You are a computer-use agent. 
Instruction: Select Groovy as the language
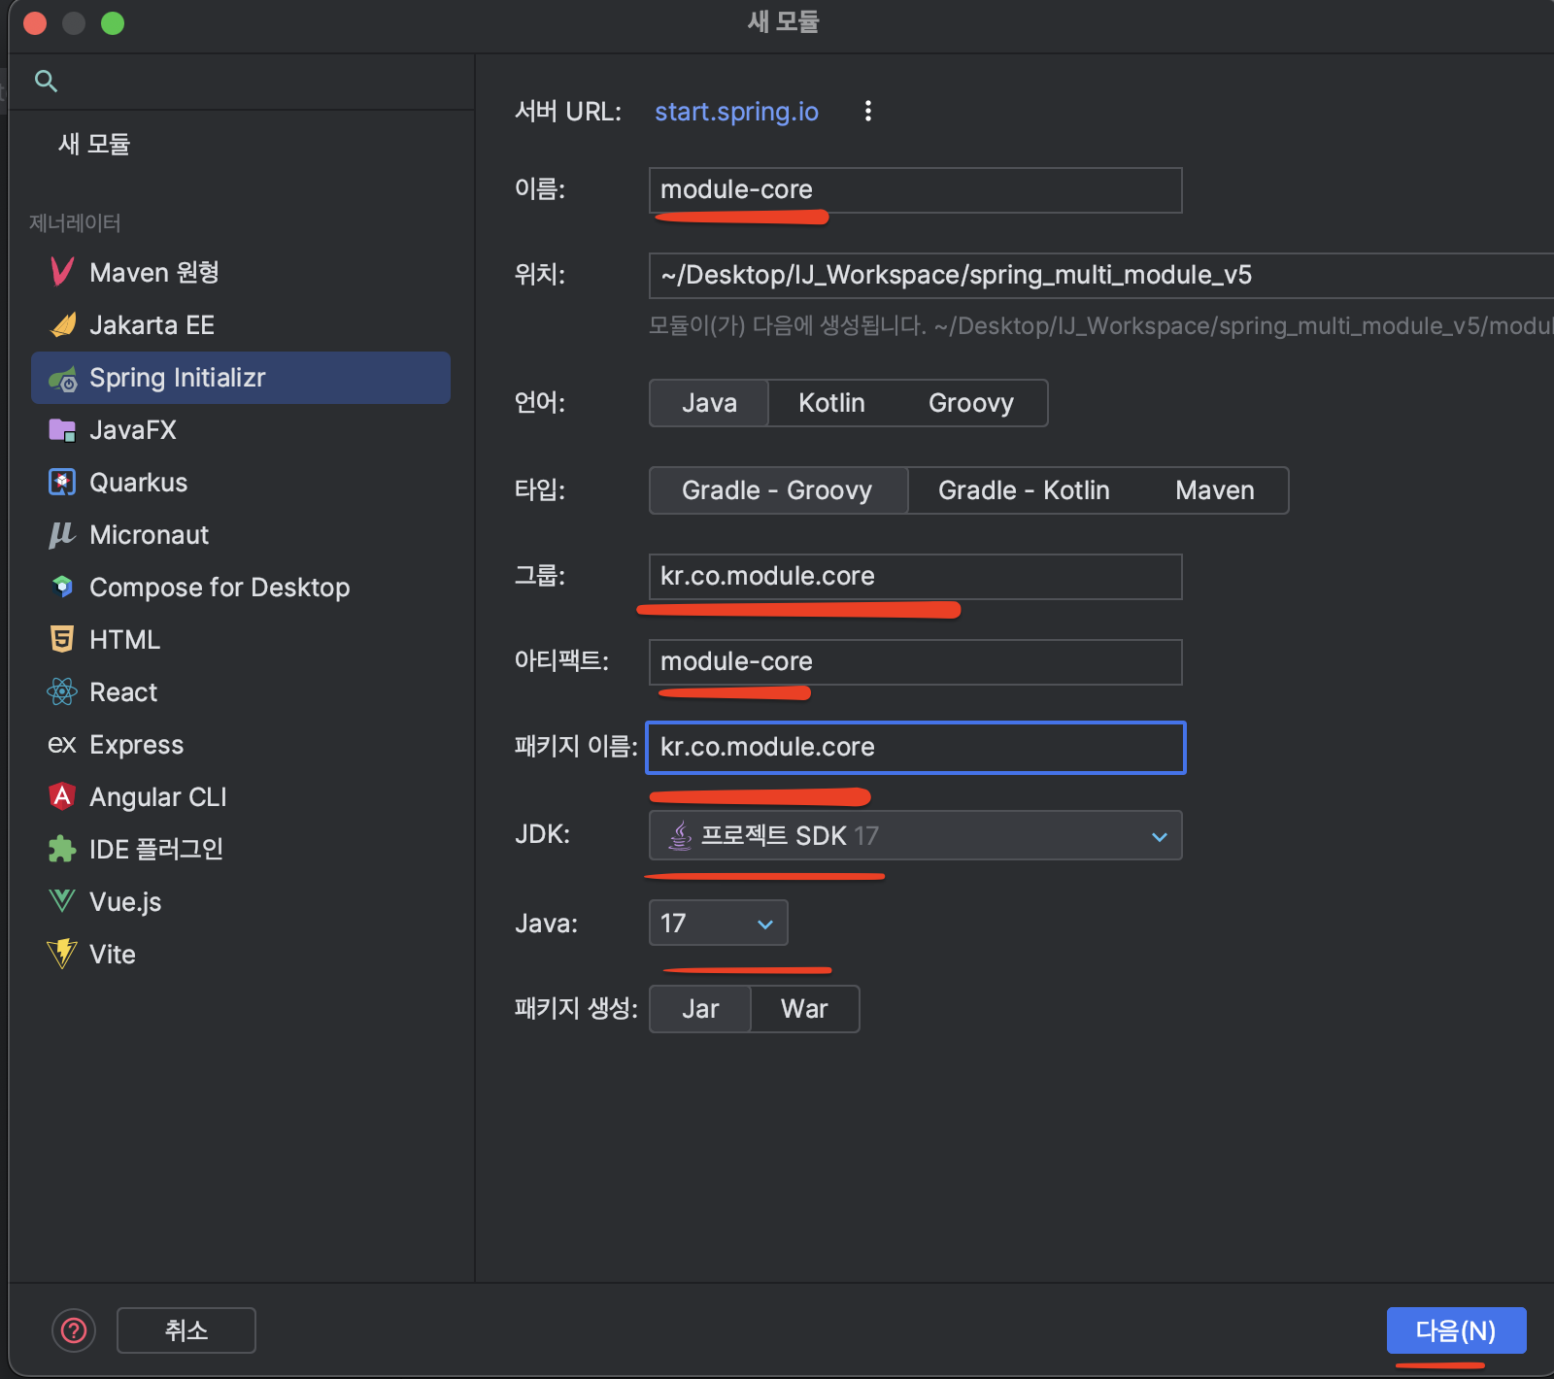tap(971, 403)
